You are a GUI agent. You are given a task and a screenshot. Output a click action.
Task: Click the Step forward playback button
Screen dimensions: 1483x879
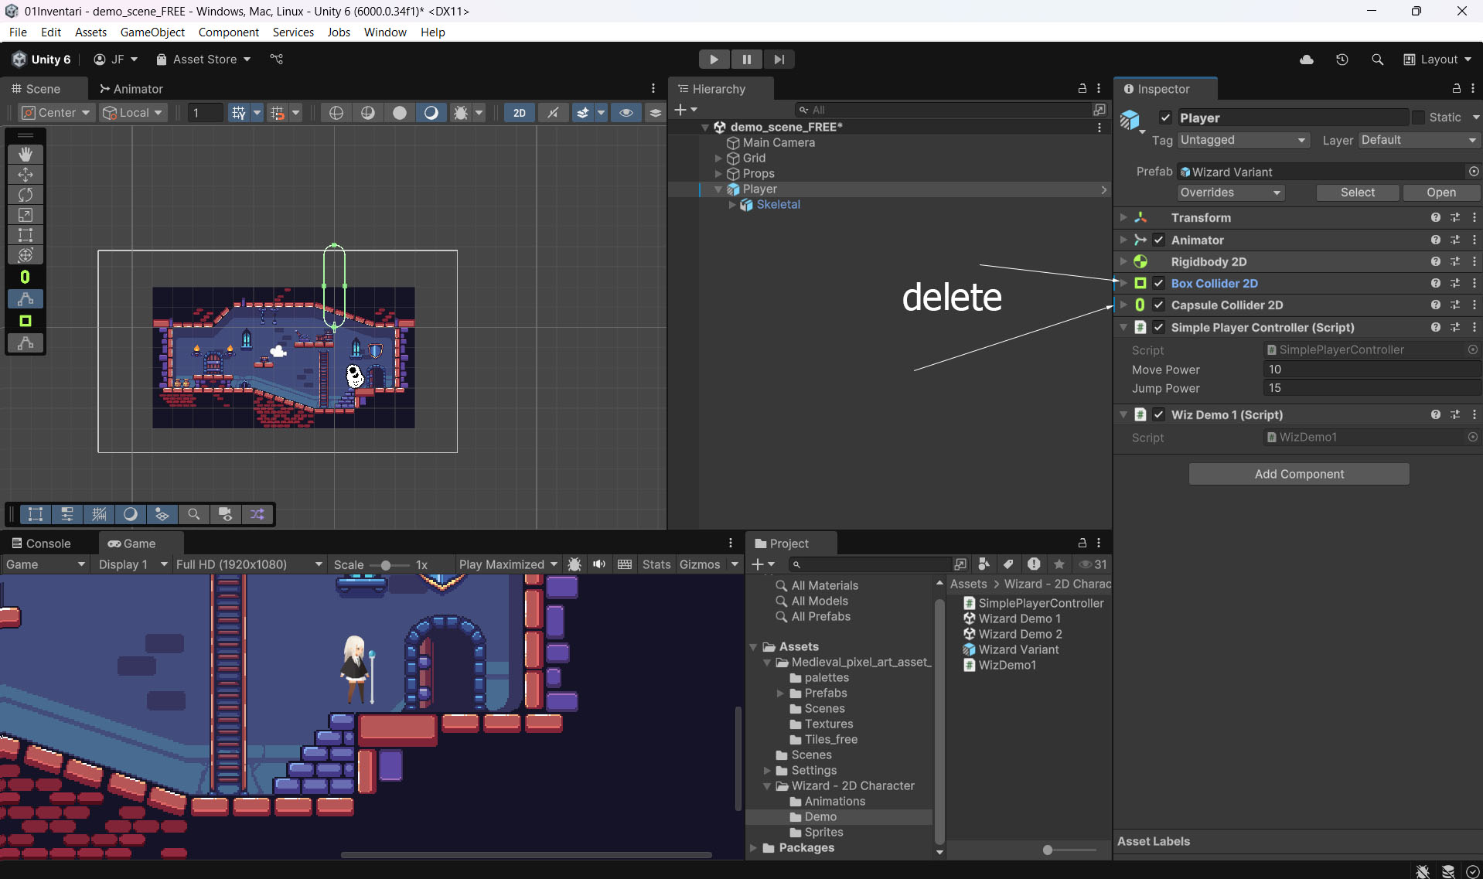[779, 60]
